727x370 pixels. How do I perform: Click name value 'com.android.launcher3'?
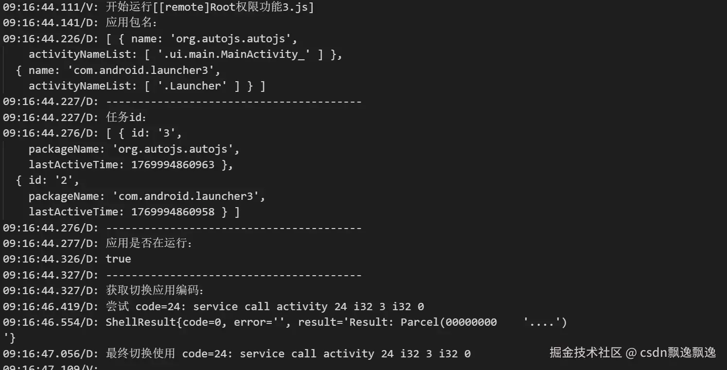tap(141, 70)
